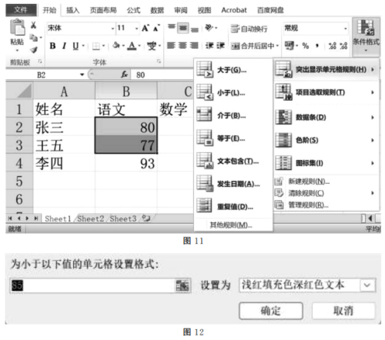Open the font color button
385x340 pixels.
(x=132, y=46)
